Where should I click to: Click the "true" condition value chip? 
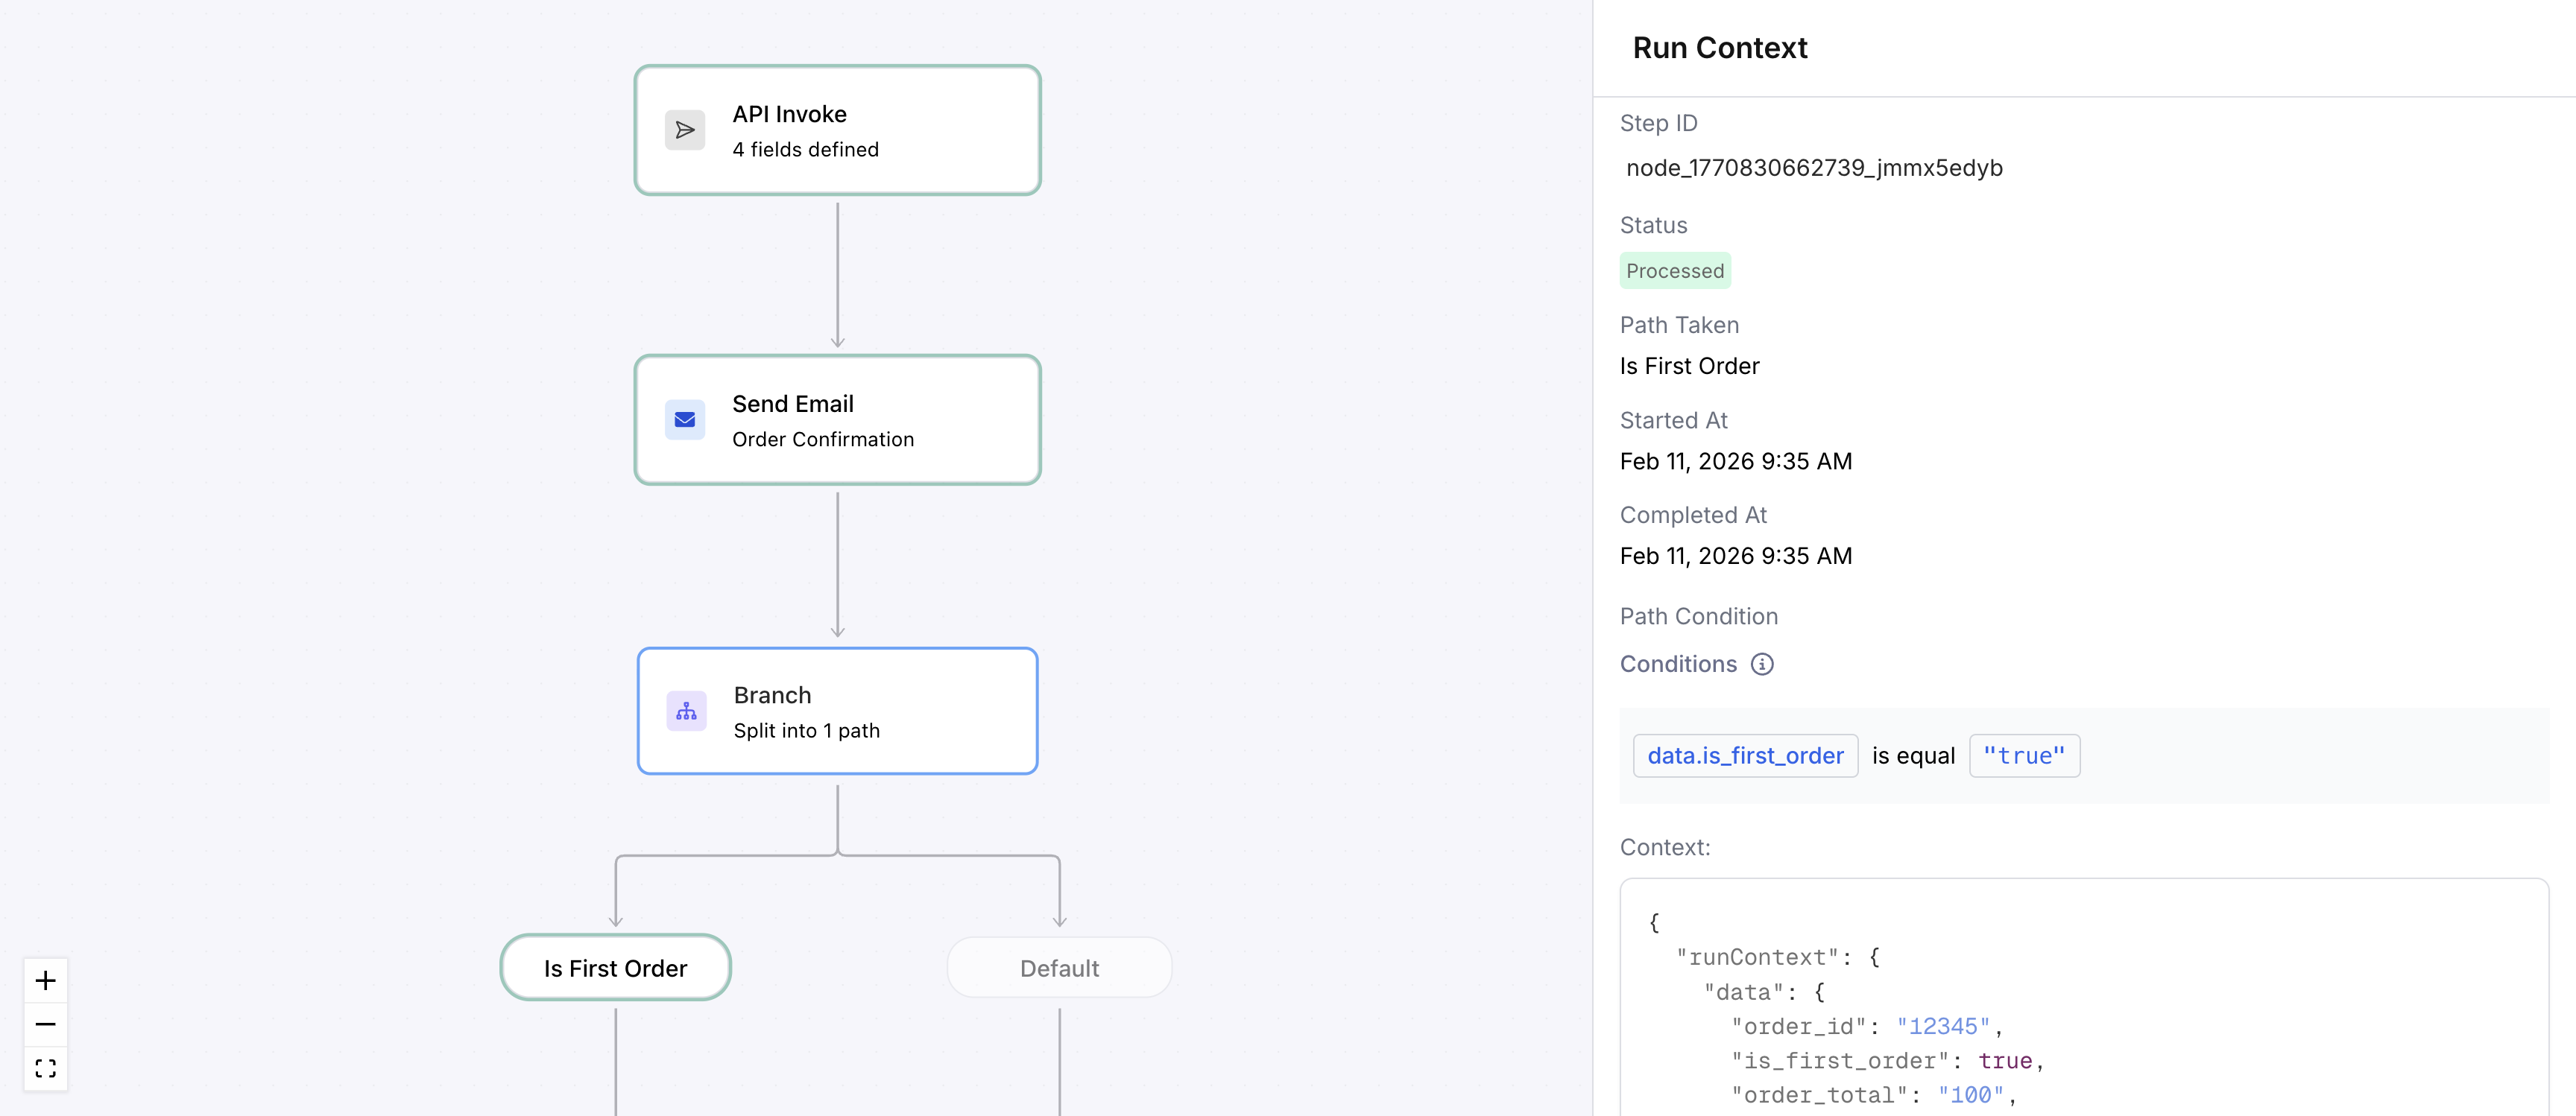pyautogui.click(x=2024, y=756)
